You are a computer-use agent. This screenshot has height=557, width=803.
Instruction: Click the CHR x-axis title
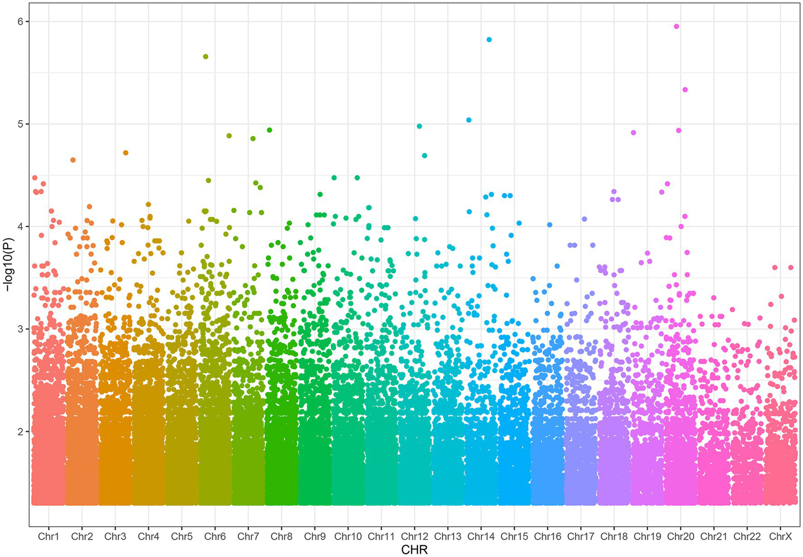(x=414, y=550)
